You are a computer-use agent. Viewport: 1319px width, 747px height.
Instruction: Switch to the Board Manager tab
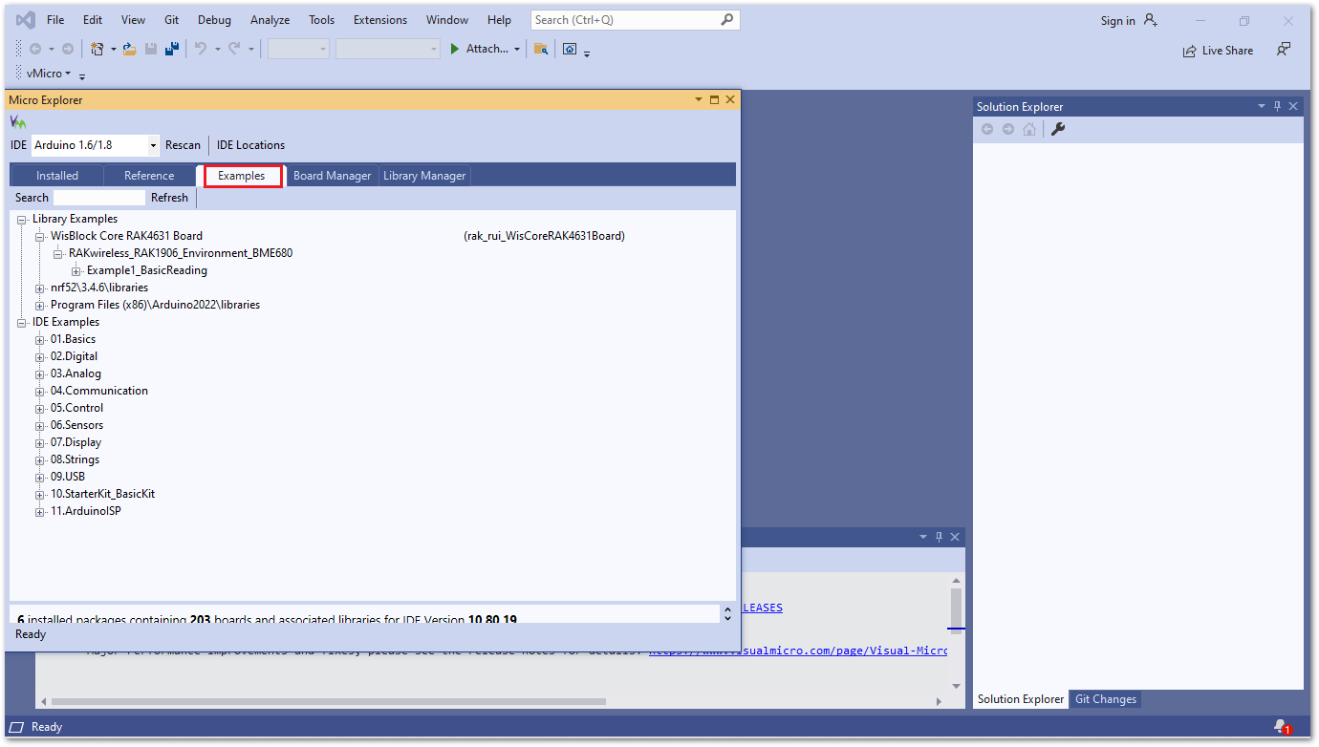click(333, 176)
